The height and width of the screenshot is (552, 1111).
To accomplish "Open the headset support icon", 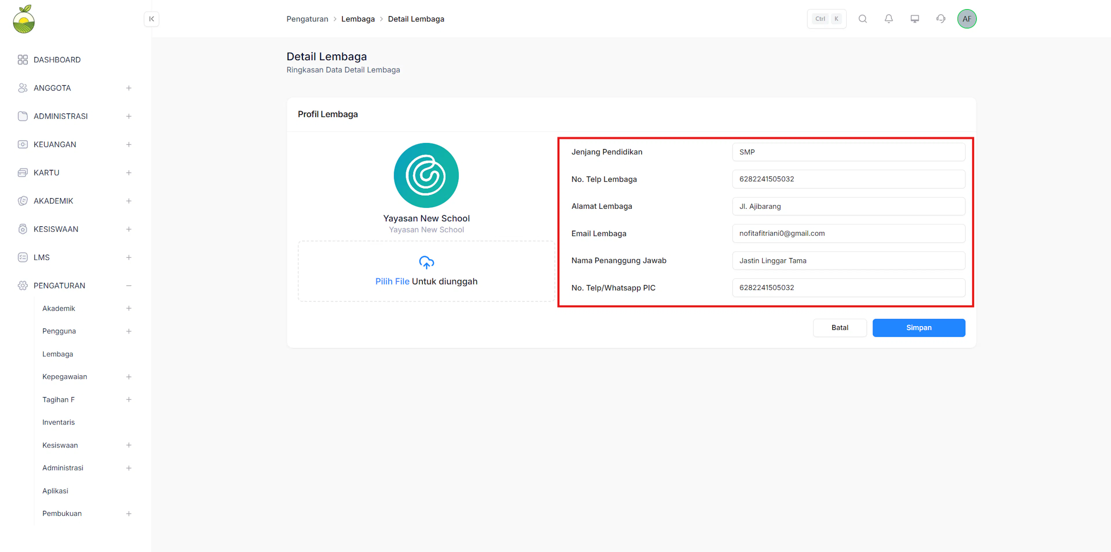I will (x=941, y=19).
